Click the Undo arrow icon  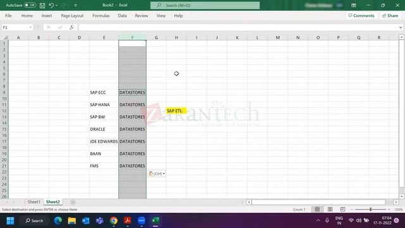(51, 6)
